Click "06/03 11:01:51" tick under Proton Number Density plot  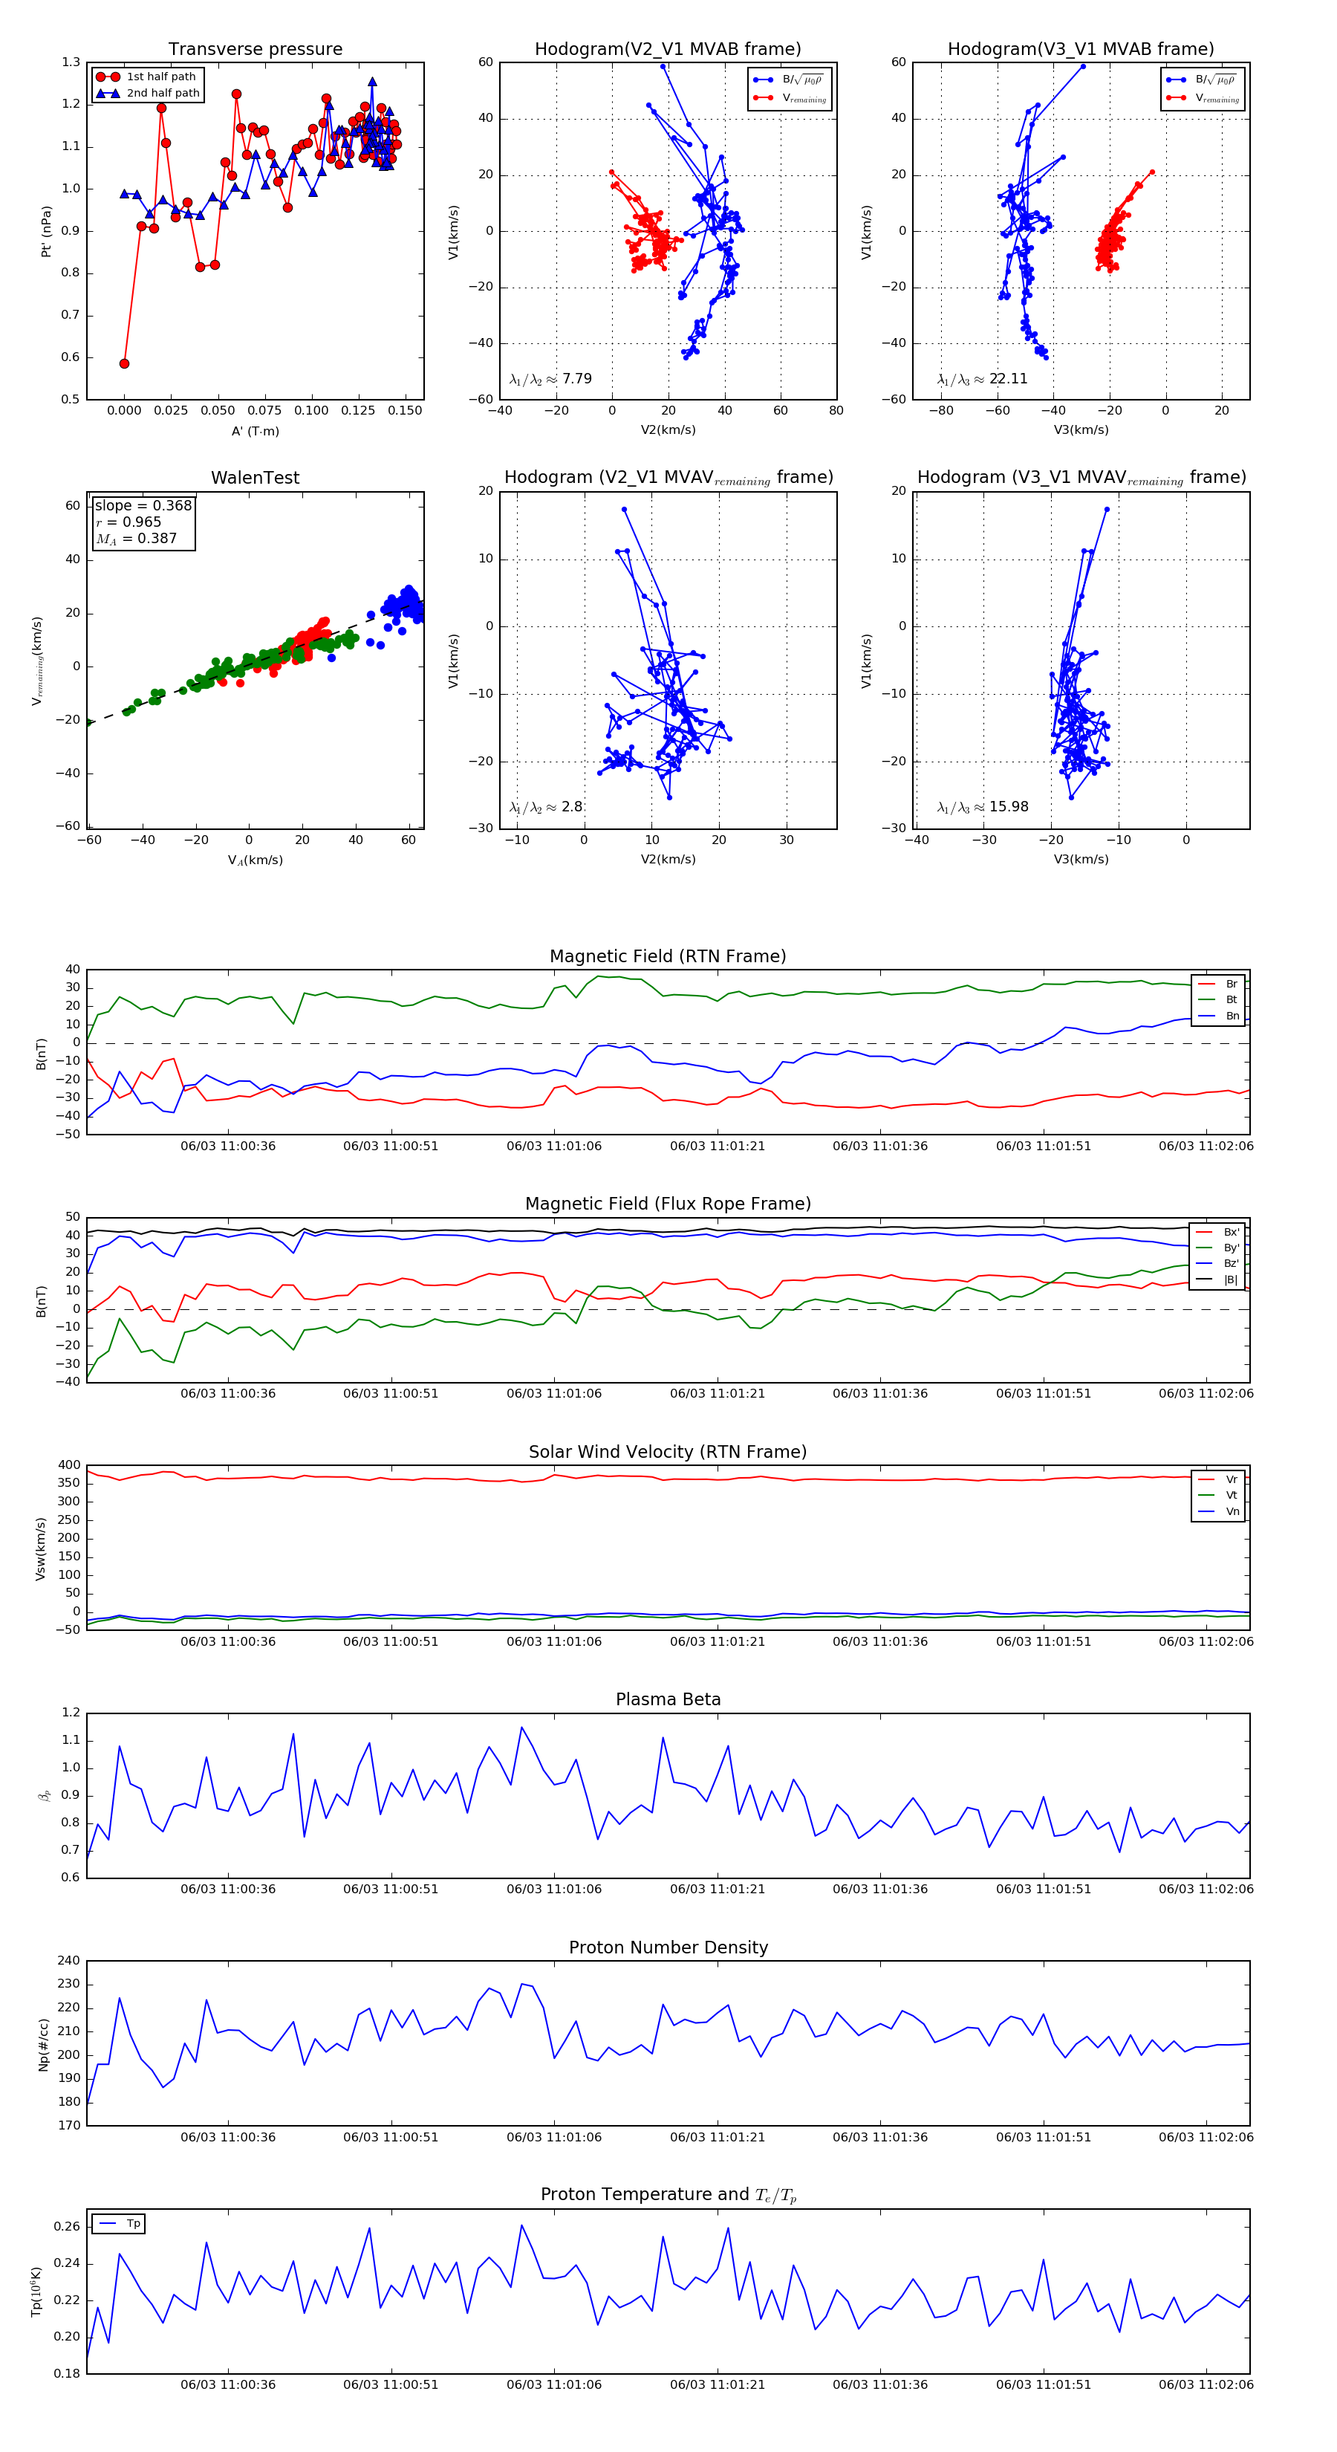coord(1043,2137)
